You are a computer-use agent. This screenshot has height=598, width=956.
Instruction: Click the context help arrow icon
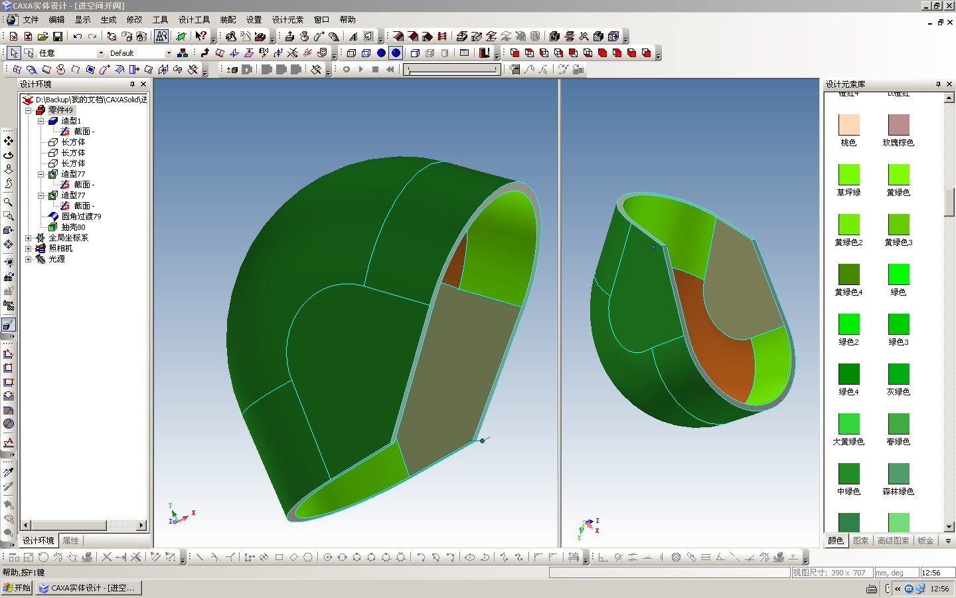click(201, 37)
